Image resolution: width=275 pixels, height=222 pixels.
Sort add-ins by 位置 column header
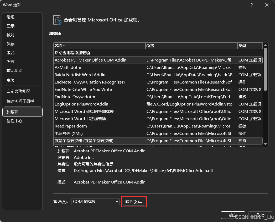tap(191, 46)
